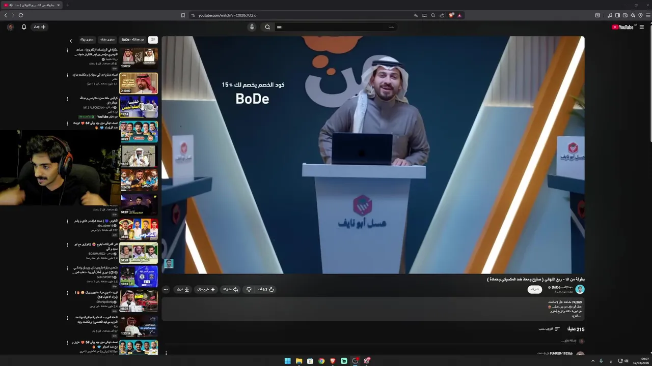Screen dimensions: 652x366
Task: Click the translate page icon
Action: pyautogui.click(x=416, y=15)
